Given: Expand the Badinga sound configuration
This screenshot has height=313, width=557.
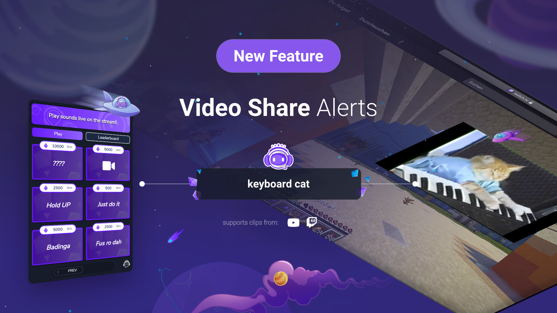Looking at the screenshot, I should click(x=58, y=241).
